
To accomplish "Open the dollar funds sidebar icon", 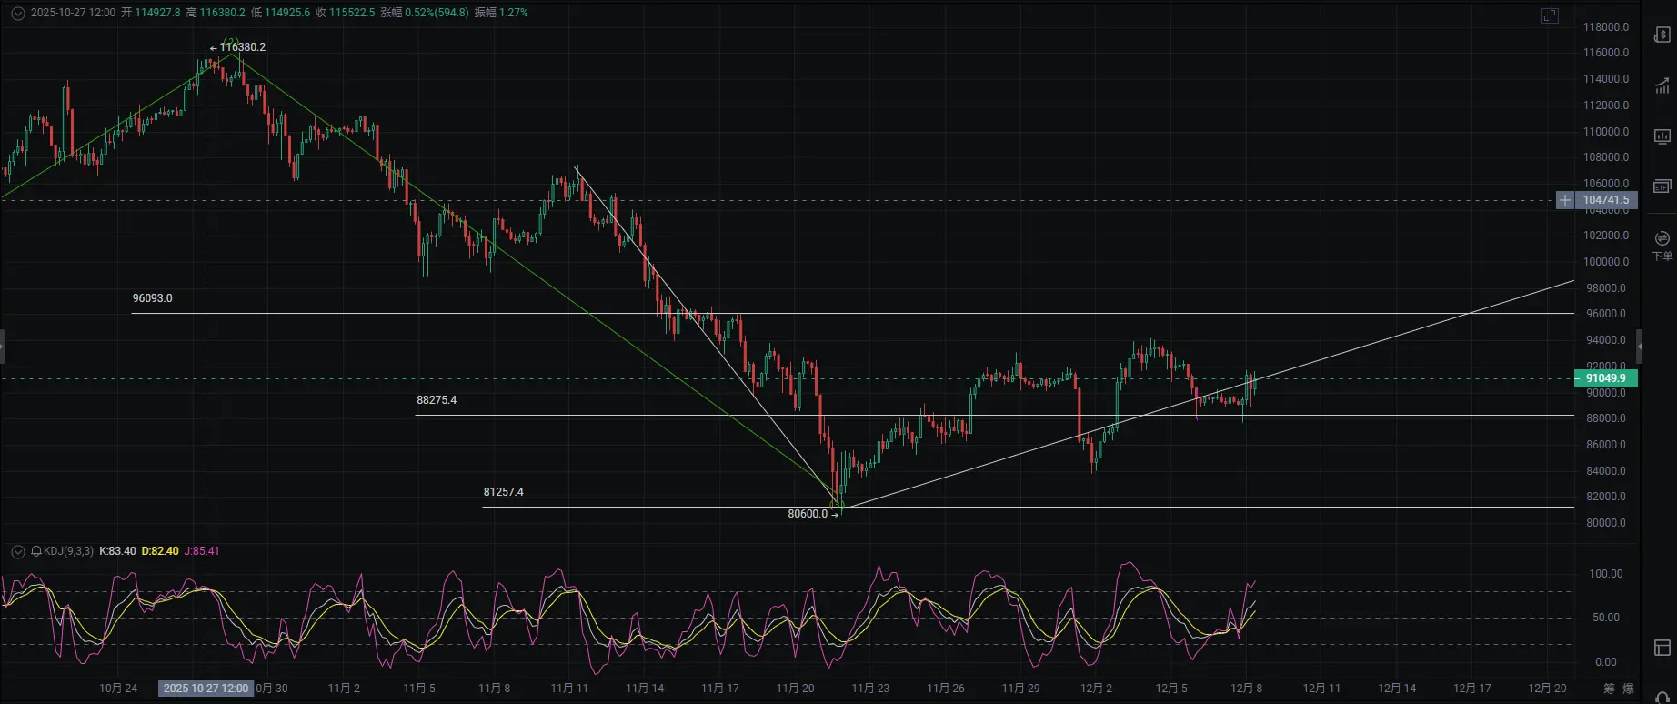I will (1662, 35).
